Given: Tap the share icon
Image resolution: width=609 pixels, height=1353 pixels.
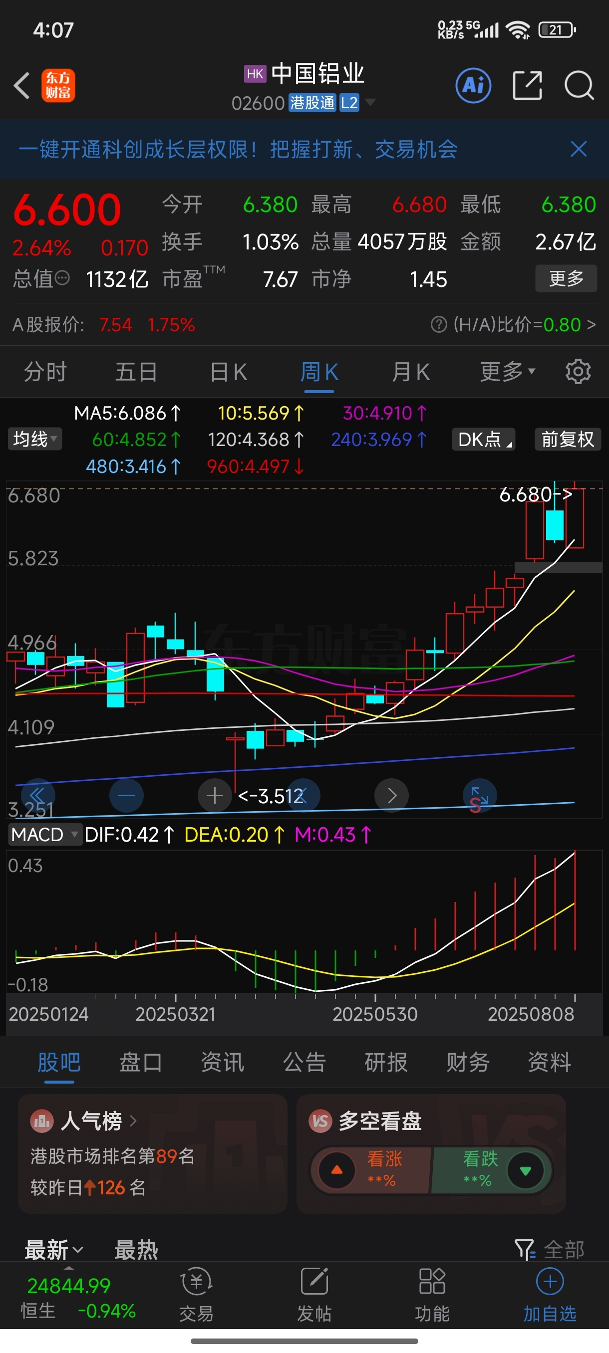Looking at the screenshot, I should [x=527, y=85].
